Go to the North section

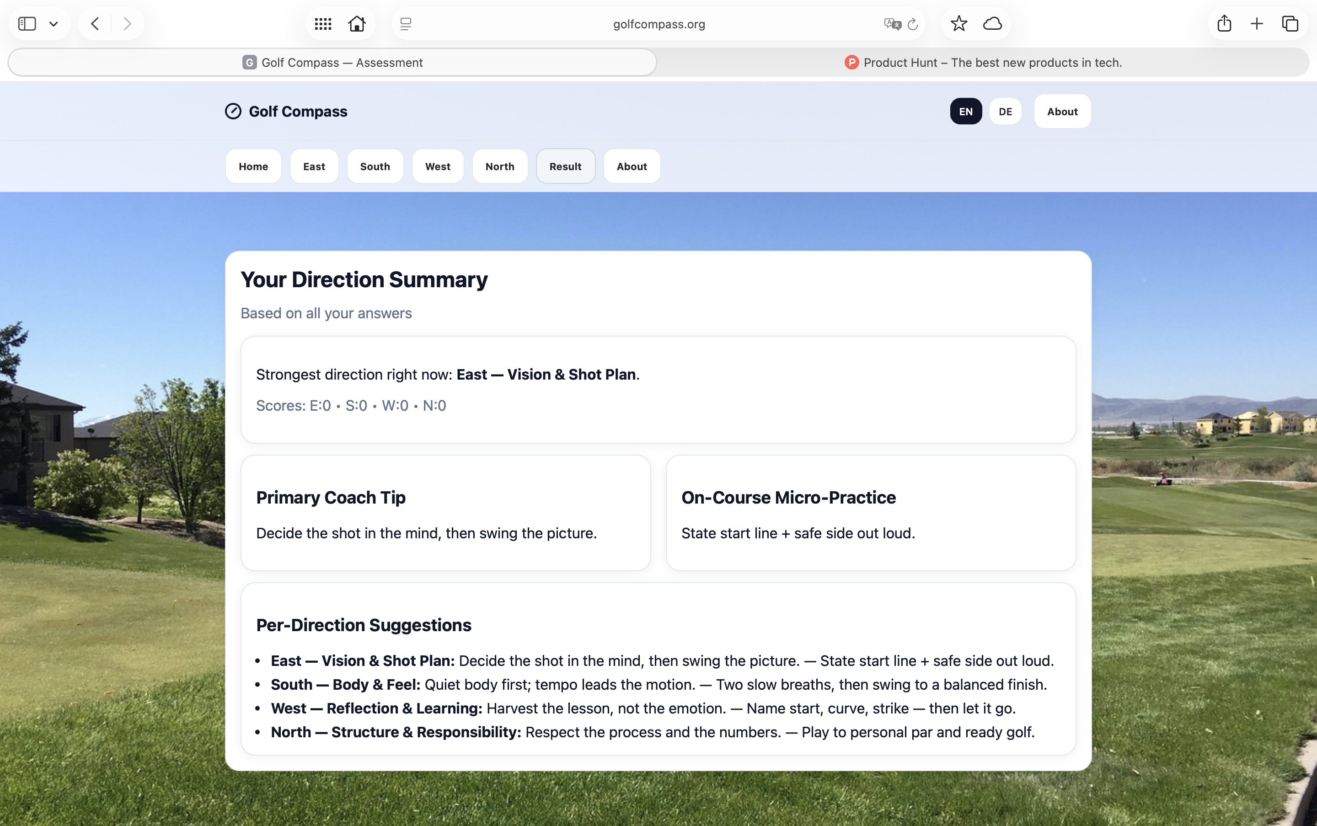(499, 166)
